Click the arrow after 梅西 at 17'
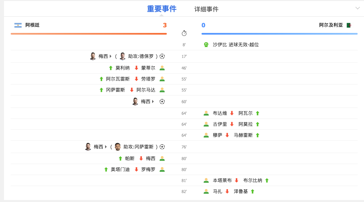 pyautogui.click(x=110, y=56)
